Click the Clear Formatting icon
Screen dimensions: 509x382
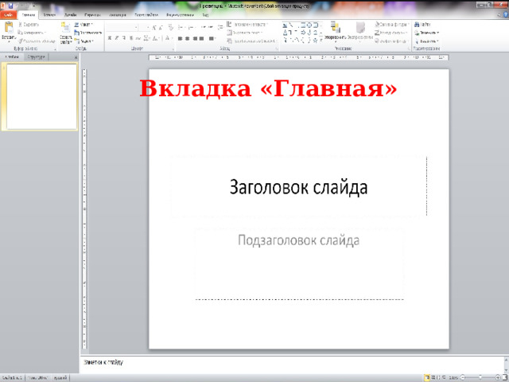(170, 28)
